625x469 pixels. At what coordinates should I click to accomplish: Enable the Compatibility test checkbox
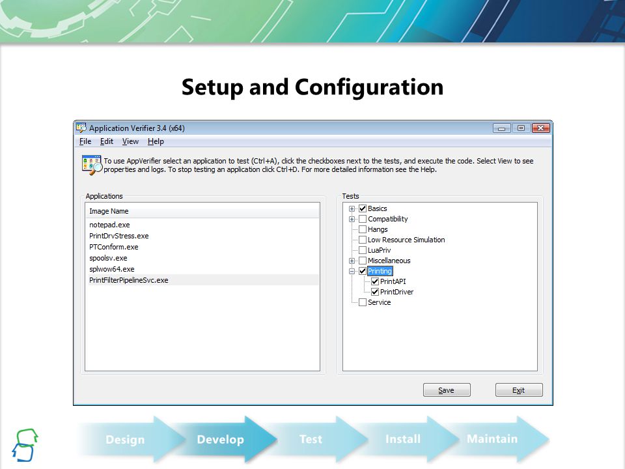pyautogui.click(x=363, y=219)
